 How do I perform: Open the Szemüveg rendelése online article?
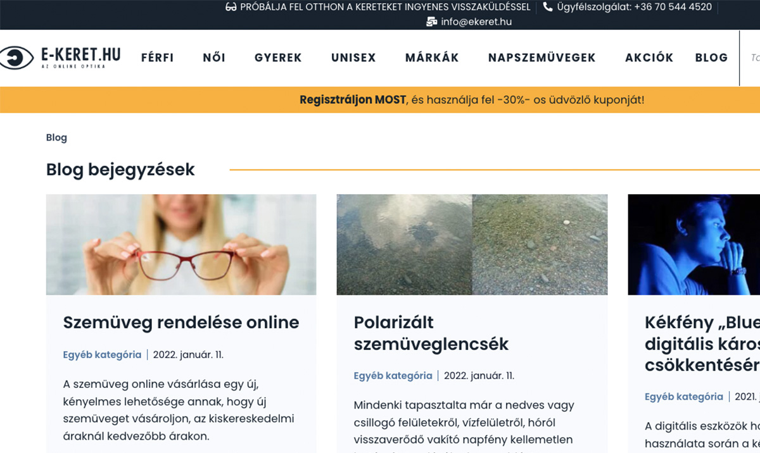pos(181,322)
